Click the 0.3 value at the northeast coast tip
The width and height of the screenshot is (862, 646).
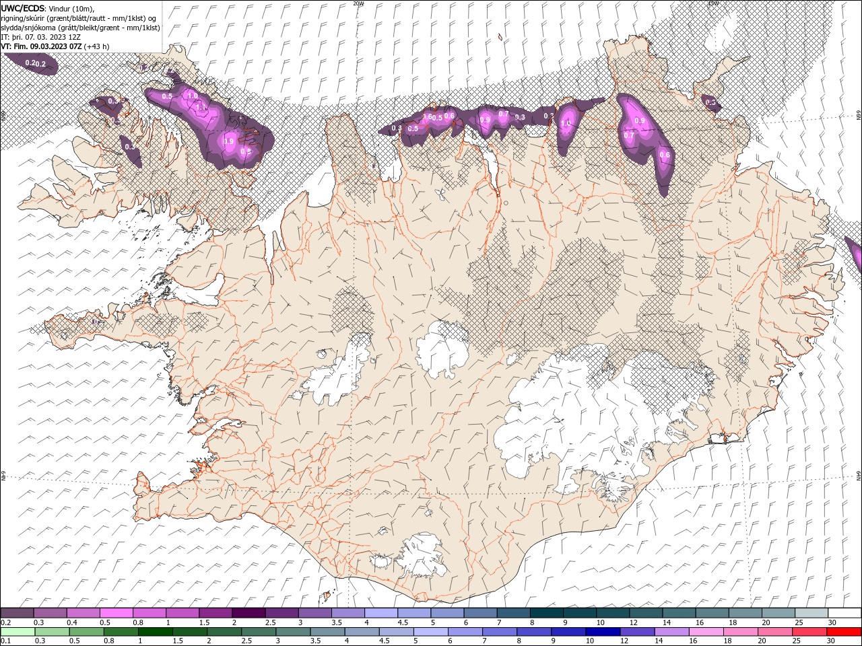coord(710,102)
